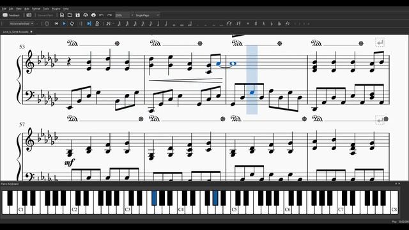The height and width of the screenshot is (230, 409).
Task: Select first Ped. marking above measure 53
Action: 73,43
